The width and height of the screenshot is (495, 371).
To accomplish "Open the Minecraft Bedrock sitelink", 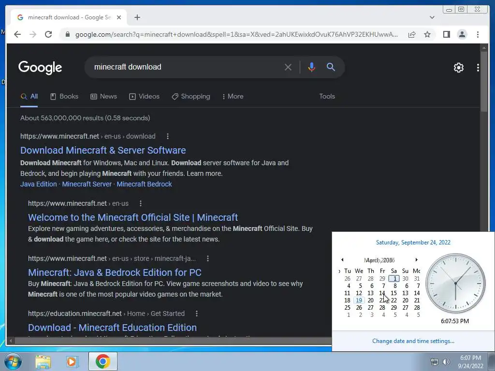I will pos(144,184).
